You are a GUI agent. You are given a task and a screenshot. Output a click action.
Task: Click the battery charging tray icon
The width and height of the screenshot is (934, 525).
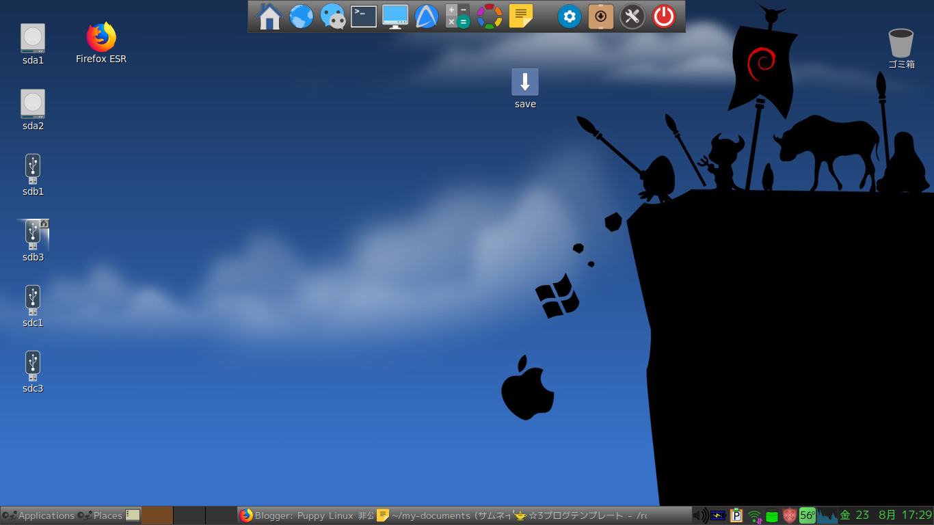click(718, 515)
